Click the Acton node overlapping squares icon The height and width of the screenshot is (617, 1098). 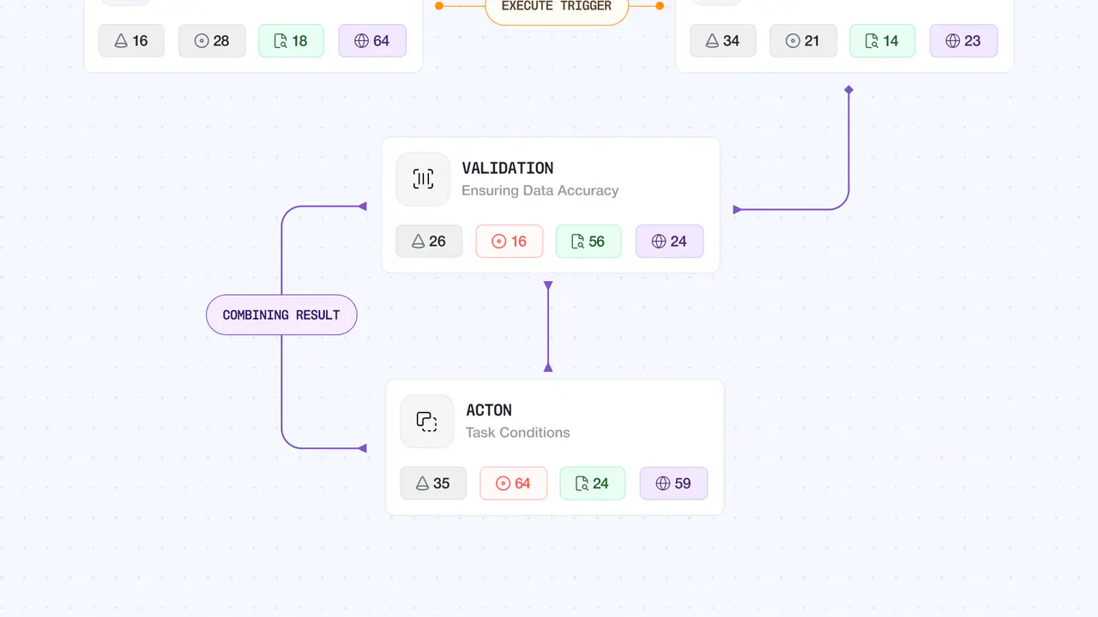click(427, 421)
